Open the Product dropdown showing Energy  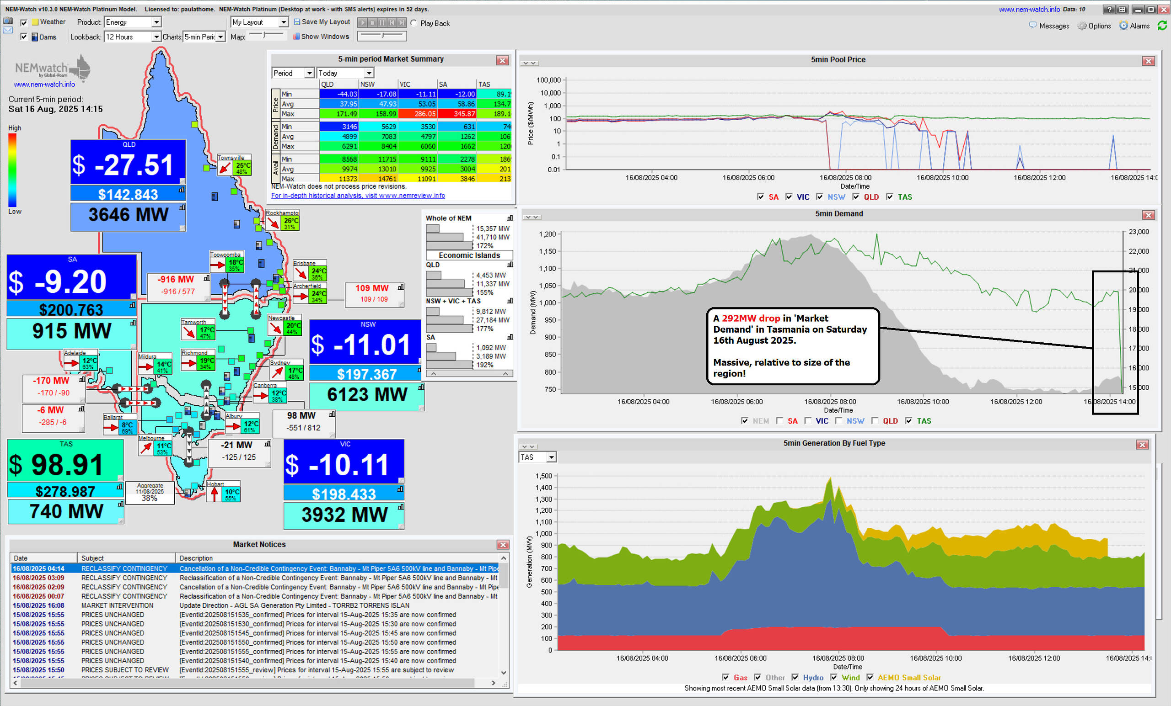coord(133,22)
